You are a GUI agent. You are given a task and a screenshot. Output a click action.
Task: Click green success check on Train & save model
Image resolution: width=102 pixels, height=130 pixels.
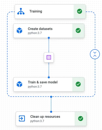78,84
